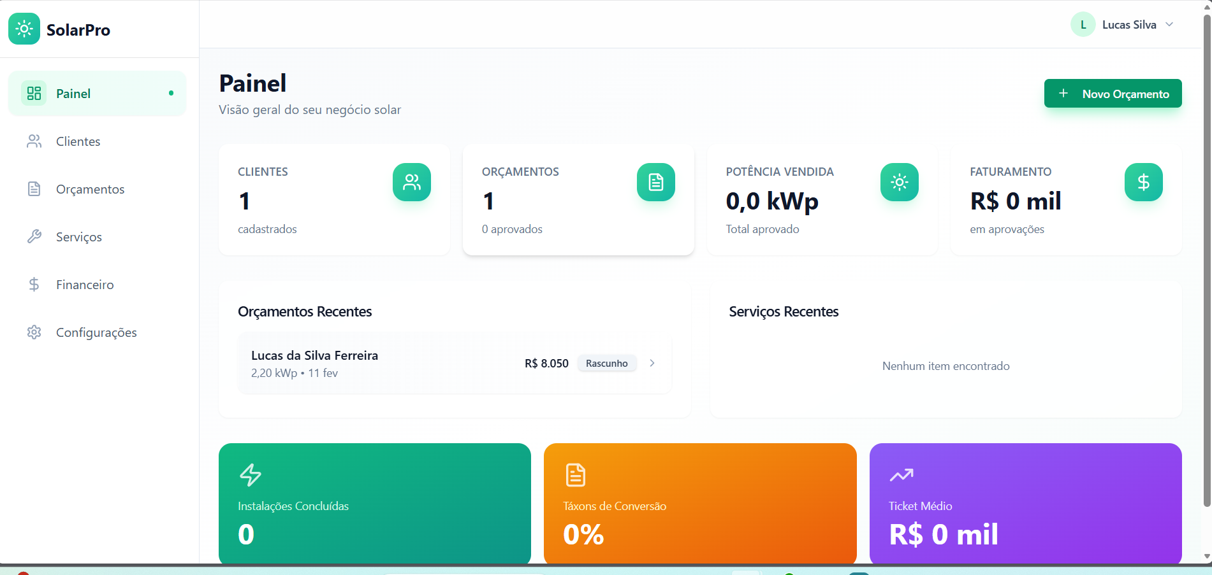Open Painel in the sidebar

97,94
